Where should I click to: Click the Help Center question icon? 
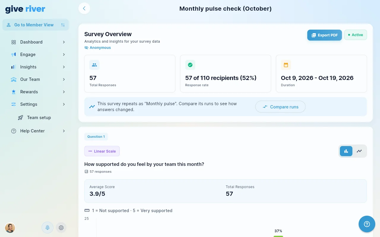click(14, 131)
